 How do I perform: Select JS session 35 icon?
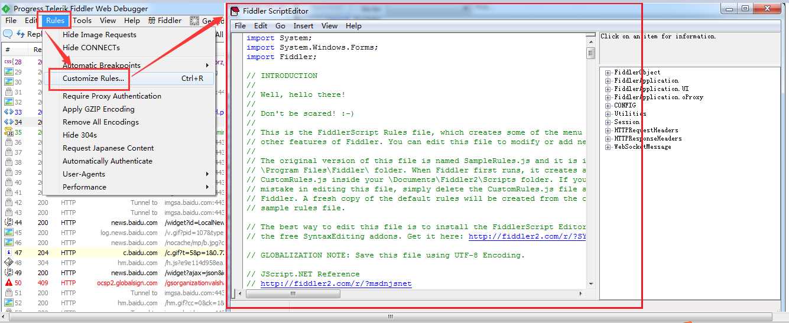tap(9, 132)
